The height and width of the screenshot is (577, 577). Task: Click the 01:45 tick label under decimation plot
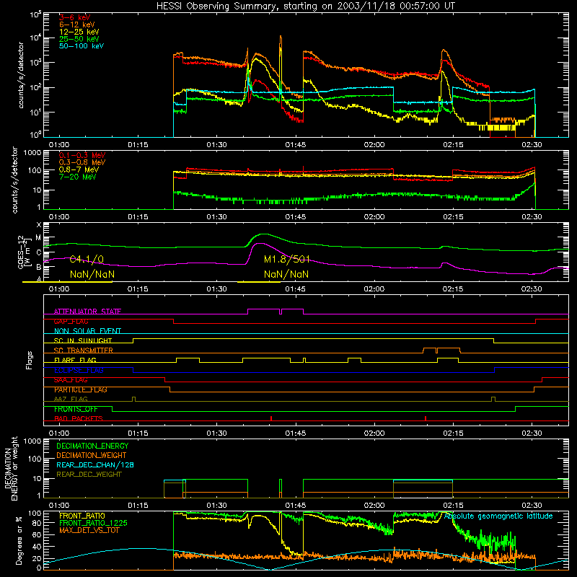click(295, 506)
